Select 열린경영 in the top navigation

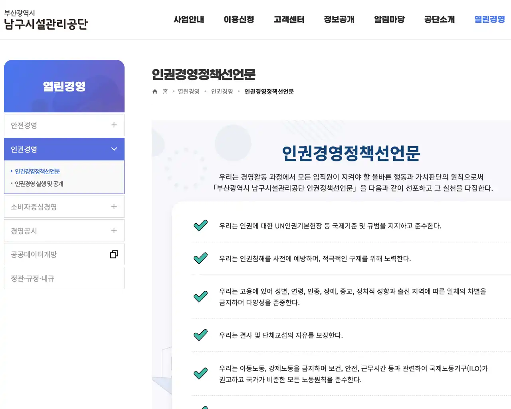(x=489, y=19)
